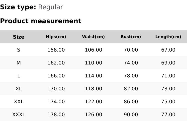Click the Size column header
The height and width of the screenshot is (121, 187).
pos(19,37)
